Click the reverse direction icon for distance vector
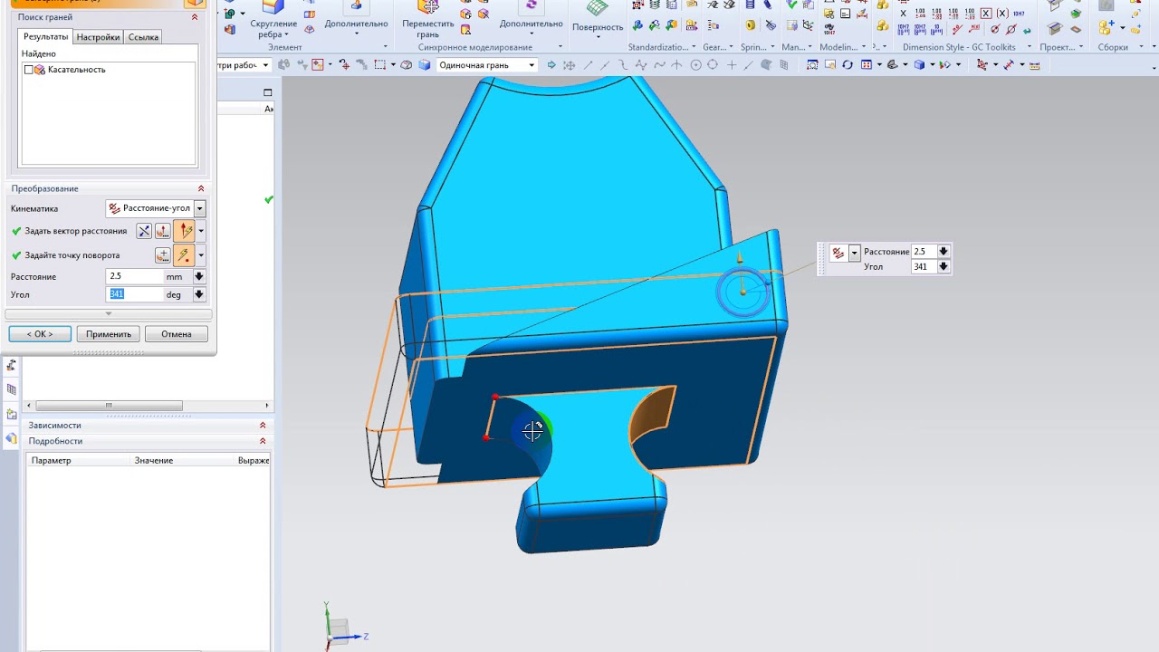 click(144, 231)
